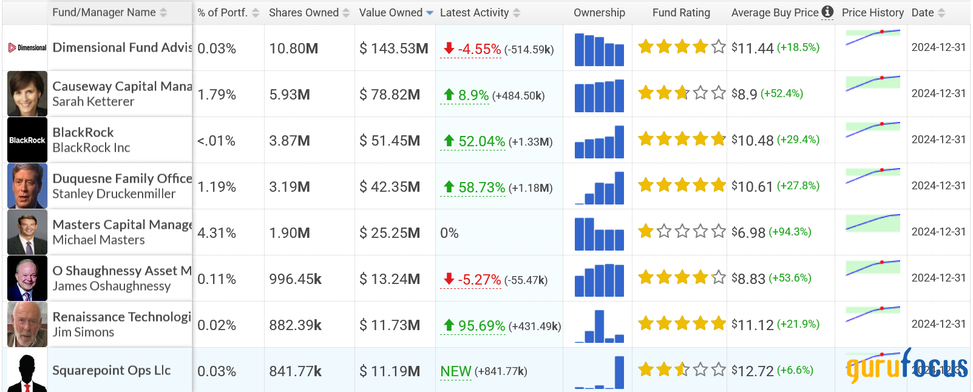
Task: Click the BlackRock logo icon
Action: tap(27, 140)
